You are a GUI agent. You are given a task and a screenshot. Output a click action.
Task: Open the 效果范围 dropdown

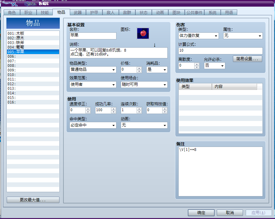93,85
